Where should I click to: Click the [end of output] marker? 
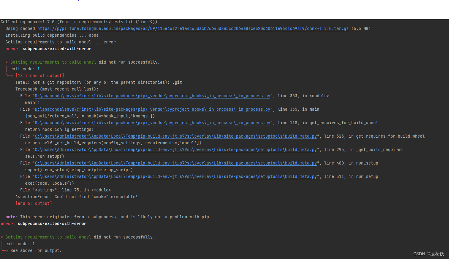(x=34, y=203)
